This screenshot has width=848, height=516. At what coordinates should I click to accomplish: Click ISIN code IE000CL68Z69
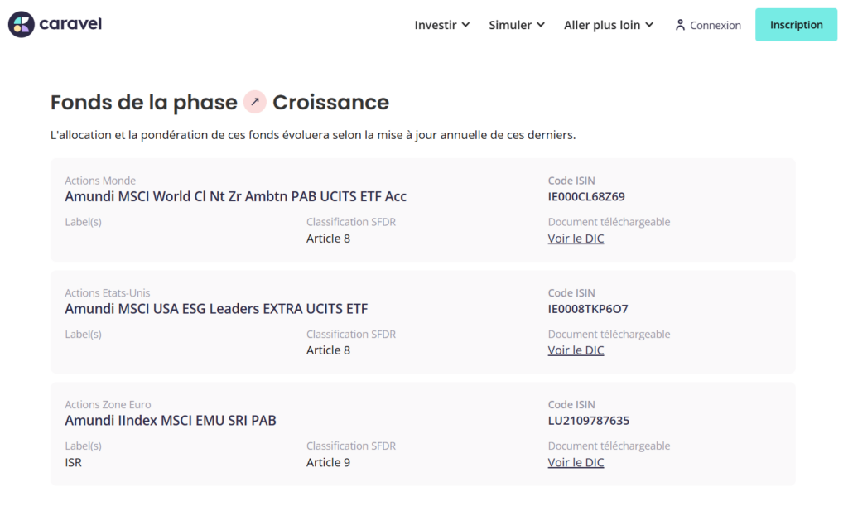(x=586, y=197)
